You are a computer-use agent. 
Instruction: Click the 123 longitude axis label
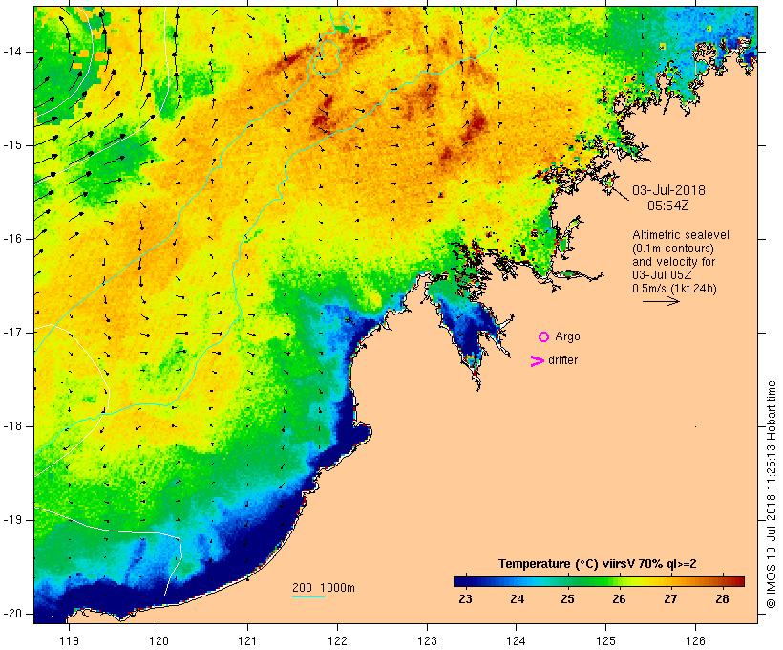pos(427,640)
